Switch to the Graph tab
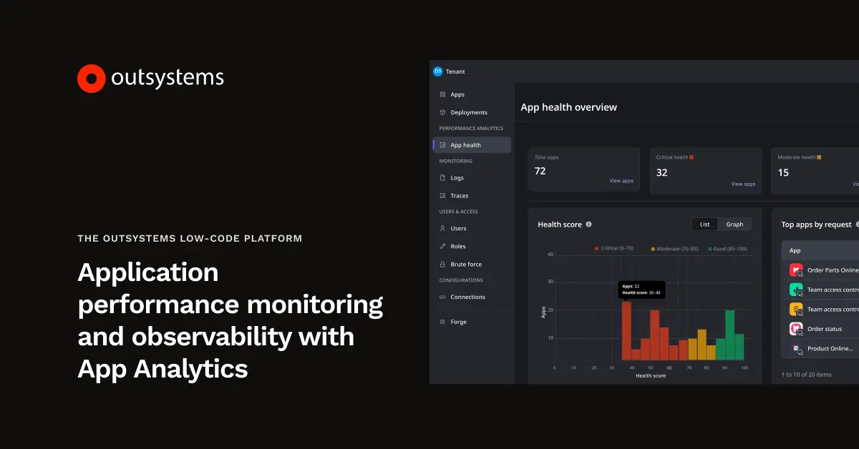Screen dimensions: 859x449 point(734,224)
